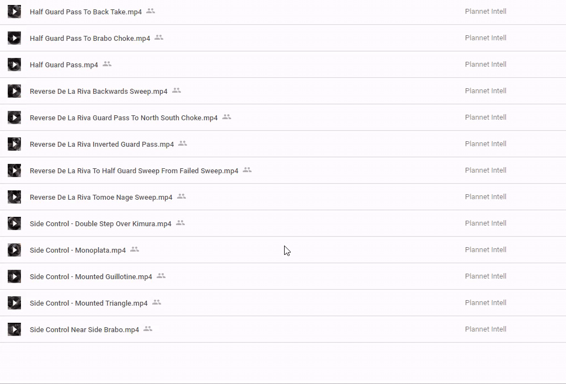Click play icon for Side Control Near Side Brabo.mp4
The image size is (566, 384).
click(14, 329)
